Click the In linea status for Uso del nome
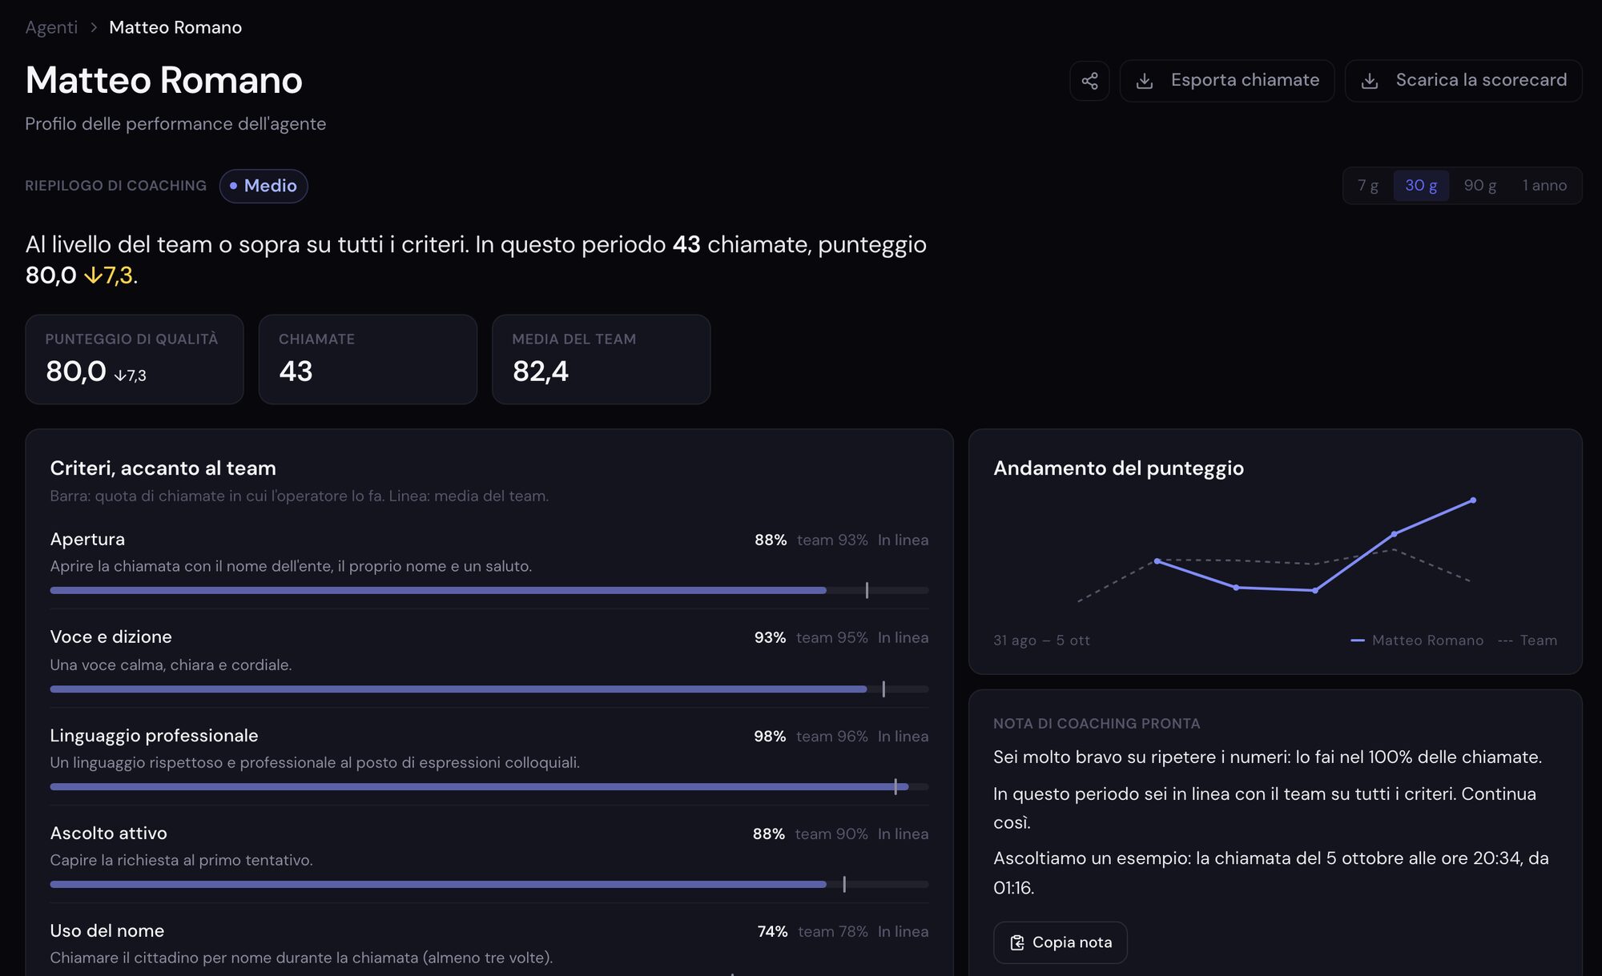Viewport: 1602px width, 976px height. click(903, 932)
